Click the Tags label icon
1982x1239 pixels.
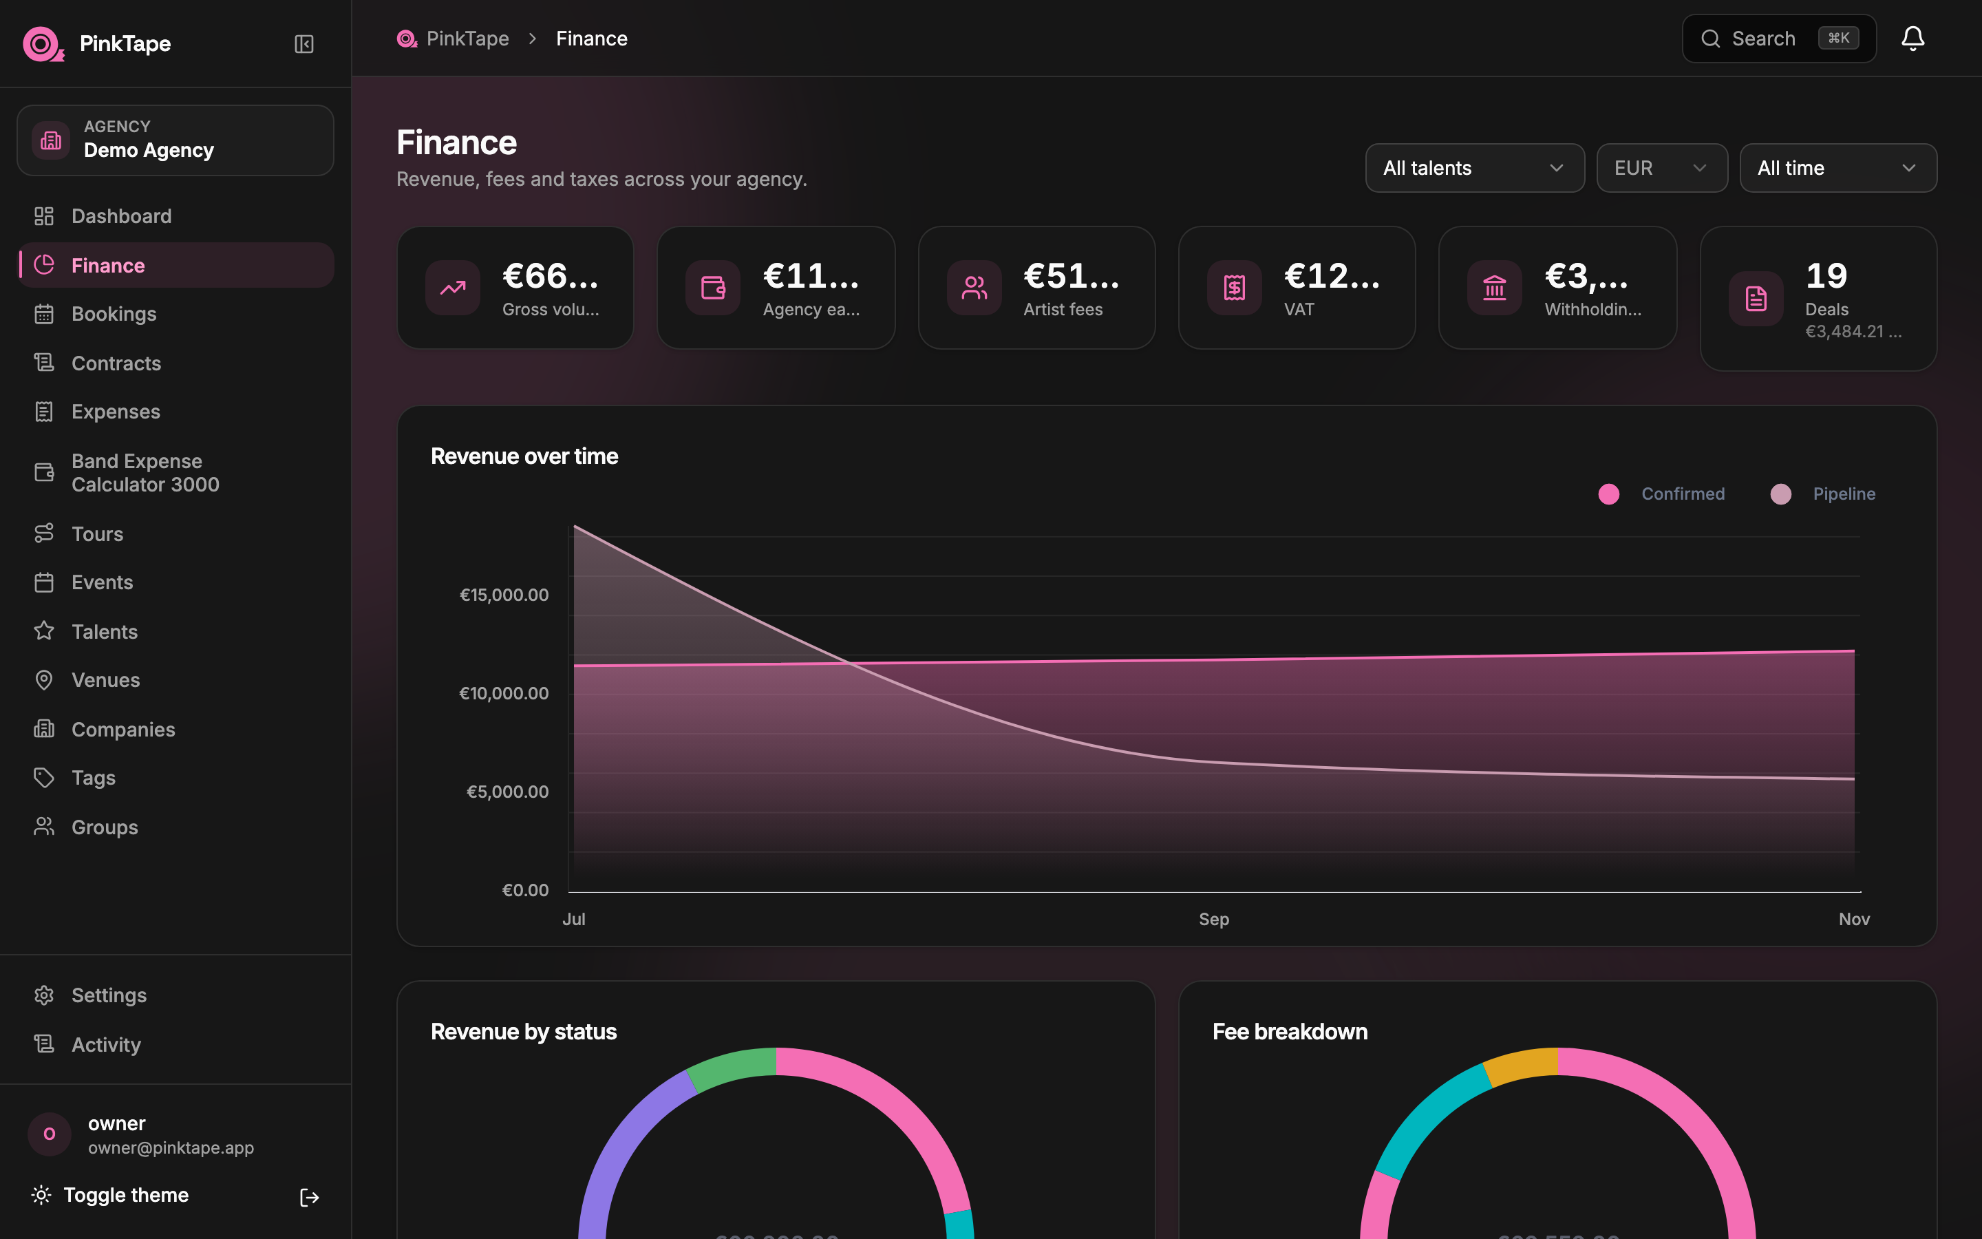point(44,778)
